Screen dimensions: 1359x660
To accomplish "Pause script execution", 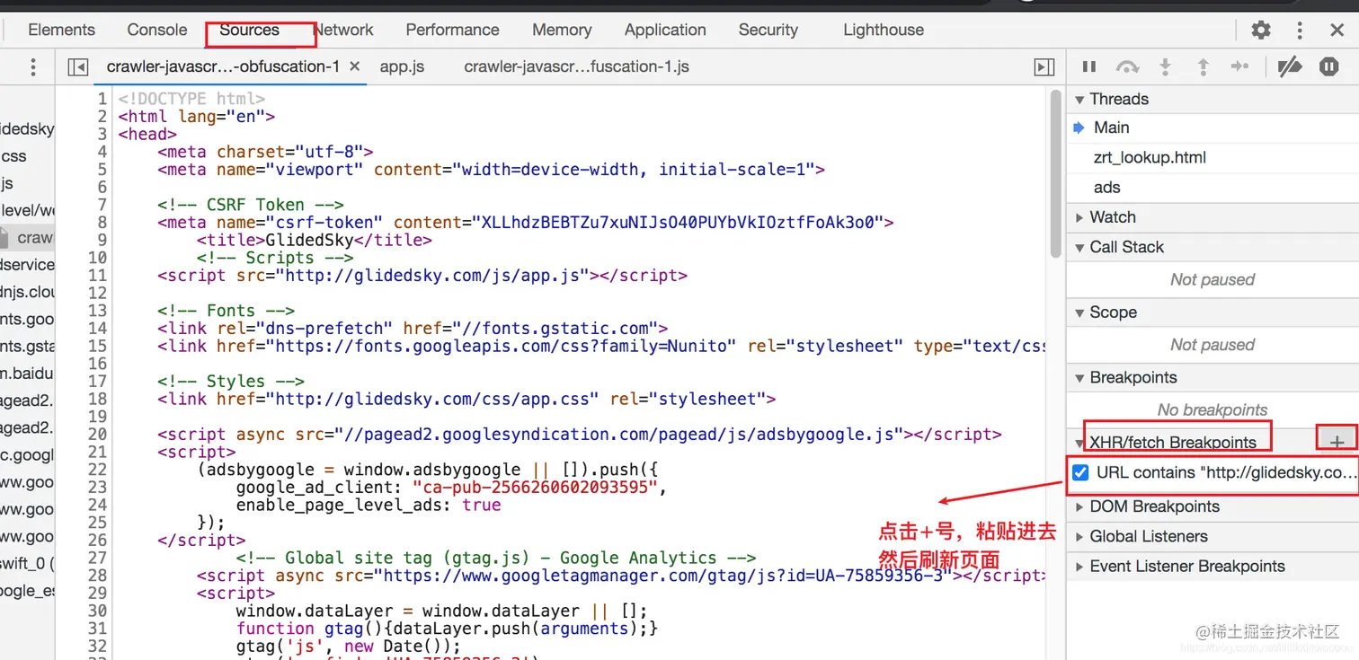I will 1089,66.
